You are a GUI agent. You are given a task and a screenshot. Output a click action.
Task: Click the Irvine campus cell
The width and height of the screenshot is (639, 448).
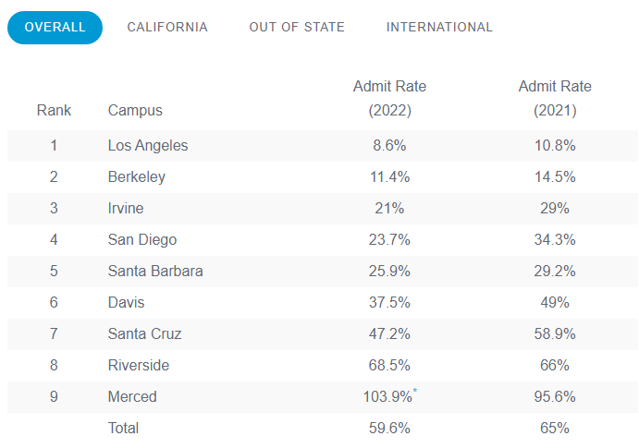tap(126, 208)
